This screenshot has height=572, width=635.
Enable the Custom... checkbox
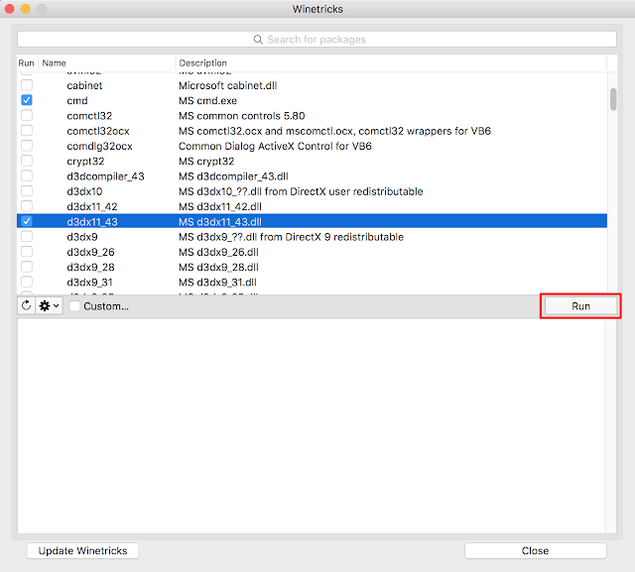[74, 306]
